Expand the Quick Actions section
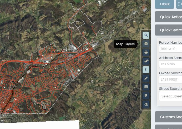This screenshot has width=182, height=129. click(x=168, y=17)
